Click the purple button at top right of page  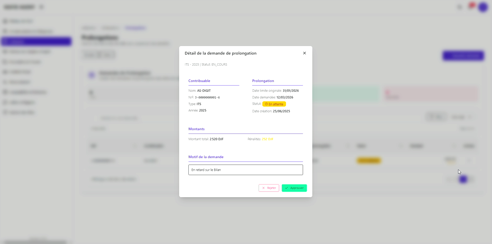[463, 56]
